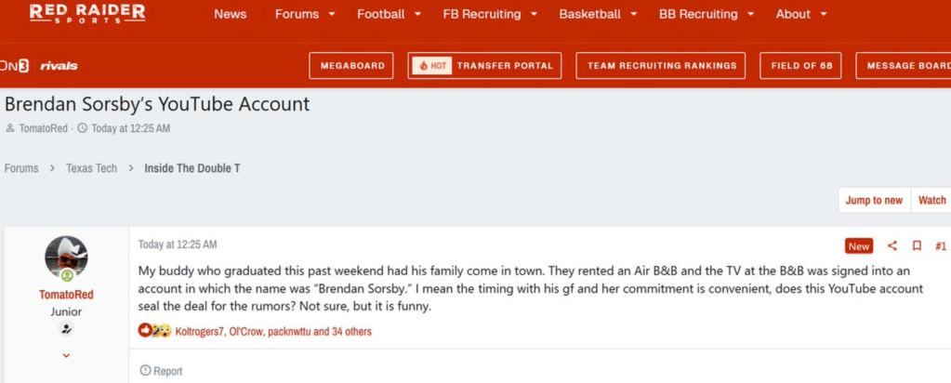Expand the FB Recruiting menu
The image size is (951, 383).
(534, 15)
